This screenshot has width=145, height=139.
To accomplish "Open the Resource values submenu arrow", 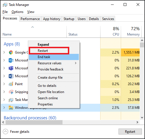I will (x=76, y=63).
